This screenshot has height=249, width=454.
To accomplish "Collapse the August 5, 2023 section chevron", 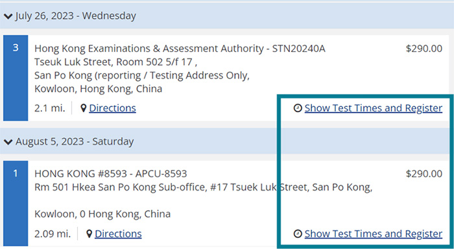I will pos(8,142).
